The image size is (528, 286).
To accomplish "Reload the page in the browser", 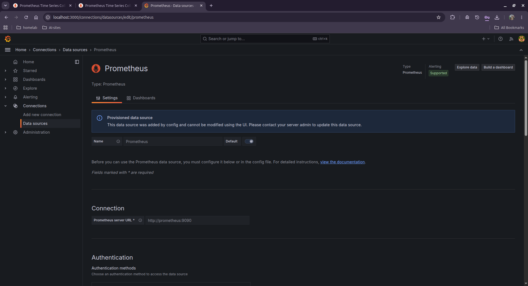I will (26, 17).
